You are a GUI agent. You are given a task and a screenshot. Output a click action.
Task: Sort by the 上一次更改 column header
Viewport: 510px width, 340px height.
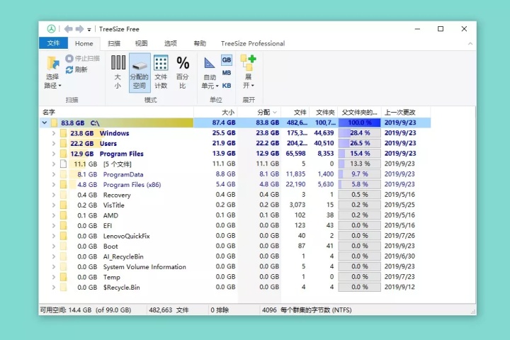(x=406, y=112)
